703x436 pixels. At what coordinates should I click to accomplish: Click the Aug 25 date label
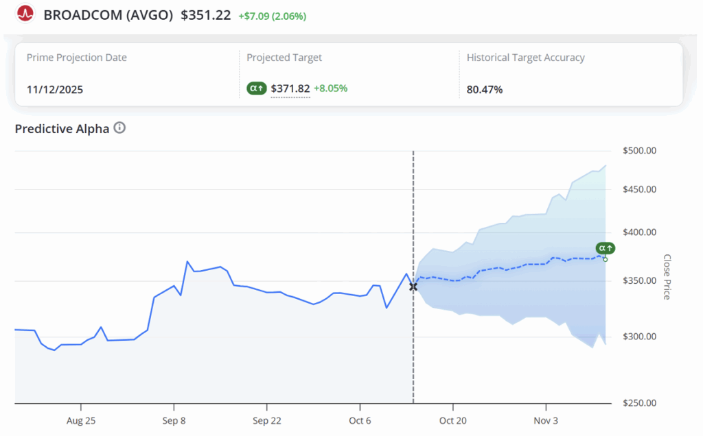[81, 421]
